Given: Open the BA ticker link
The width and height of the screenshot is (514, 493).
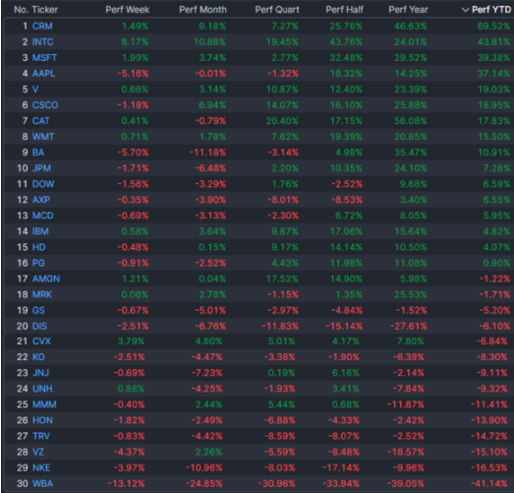Looking at the screenshot, I should pos(38,153).
